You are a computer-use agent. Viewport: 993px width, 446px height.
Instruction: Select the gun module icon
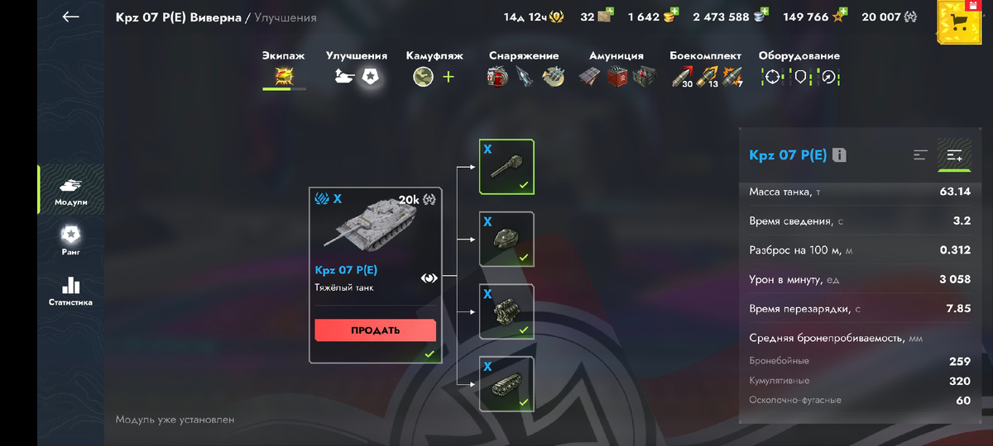(506, 167)
